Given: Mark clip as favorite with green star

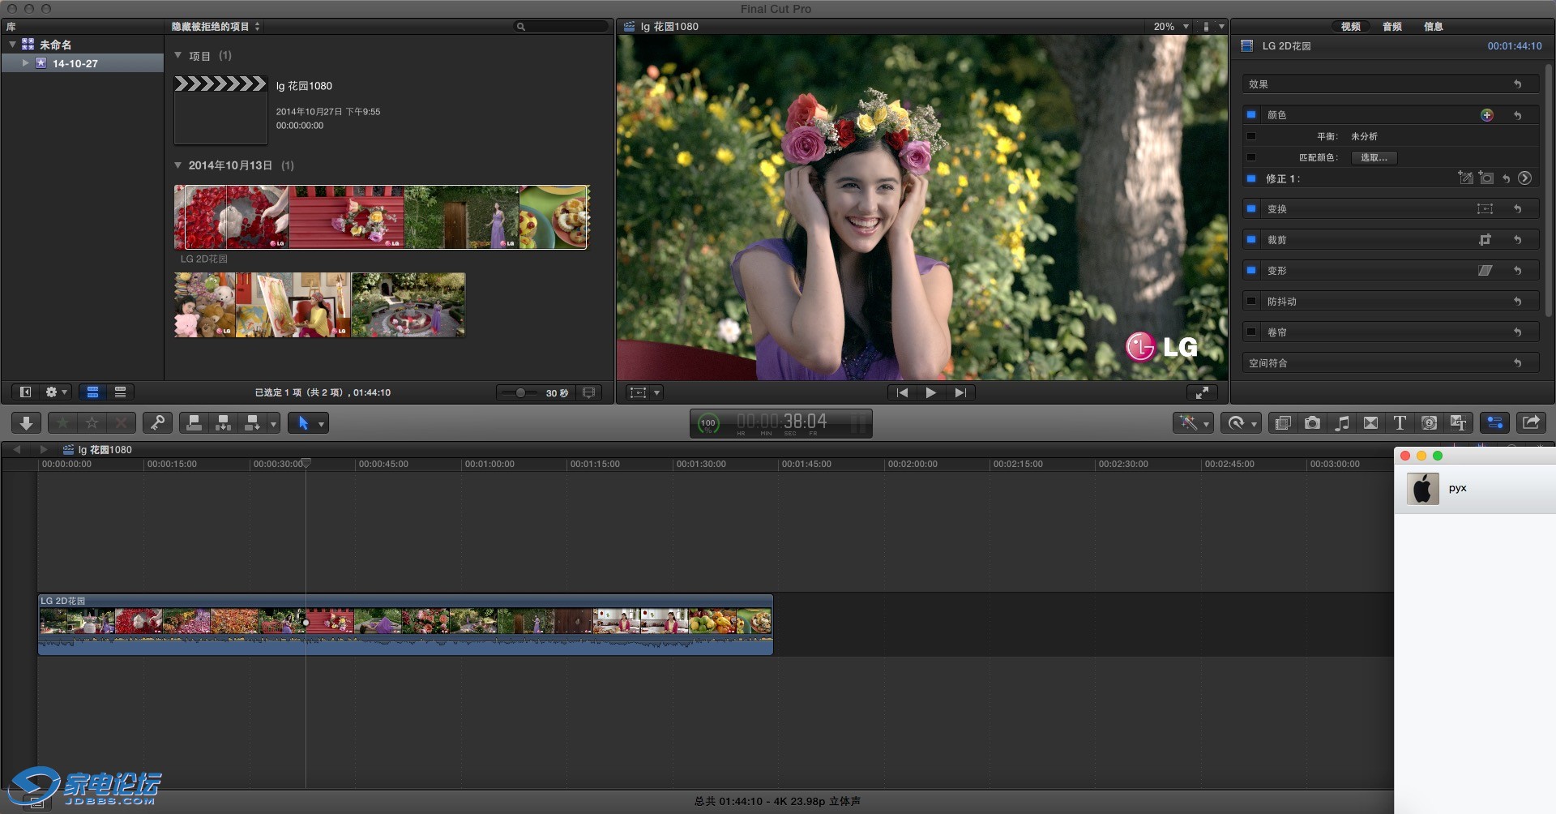Looking at the screenshot, I should (62, 422).
